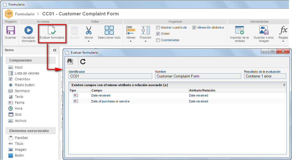
Task: Click the Identificador field CC01
Action: point(110,76)
